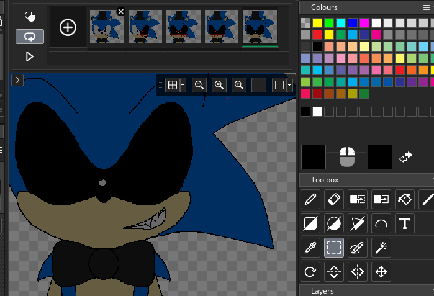
Task: Select the Eraser tool
Action: pyautogui.click(x=334, y=199)
